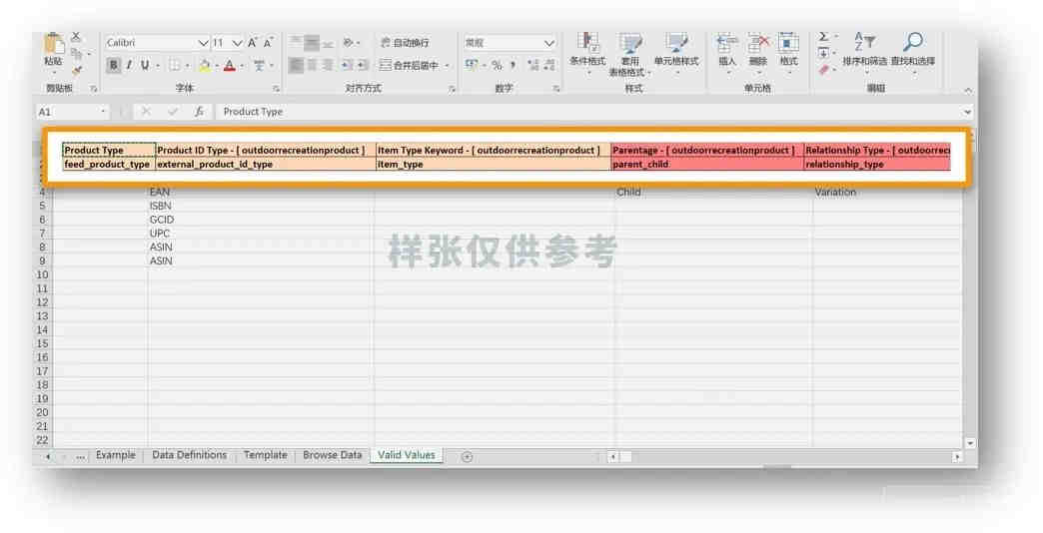Toggle center text alignment
The width and height of the screenshot is (1043, 533).
coord(312,65)
